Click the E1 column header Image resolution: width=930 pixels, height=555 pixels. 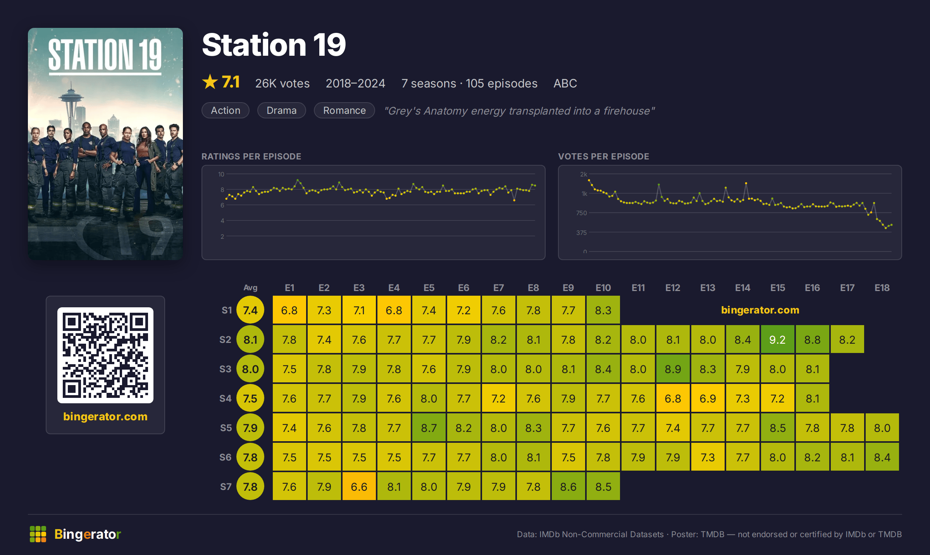coord(289,288)
